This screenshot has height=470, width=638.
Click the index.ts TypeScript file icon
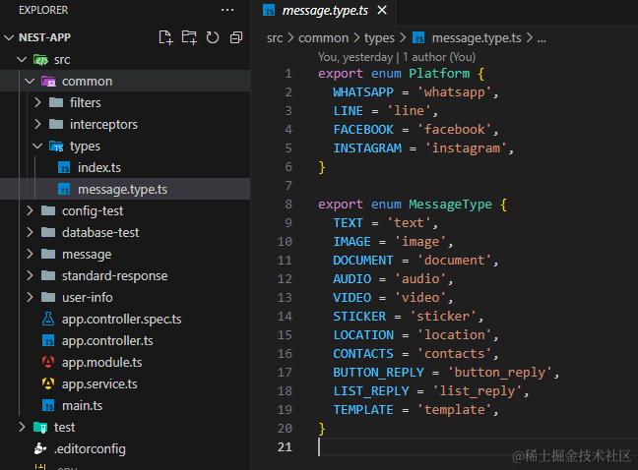[x=64, y=167]
